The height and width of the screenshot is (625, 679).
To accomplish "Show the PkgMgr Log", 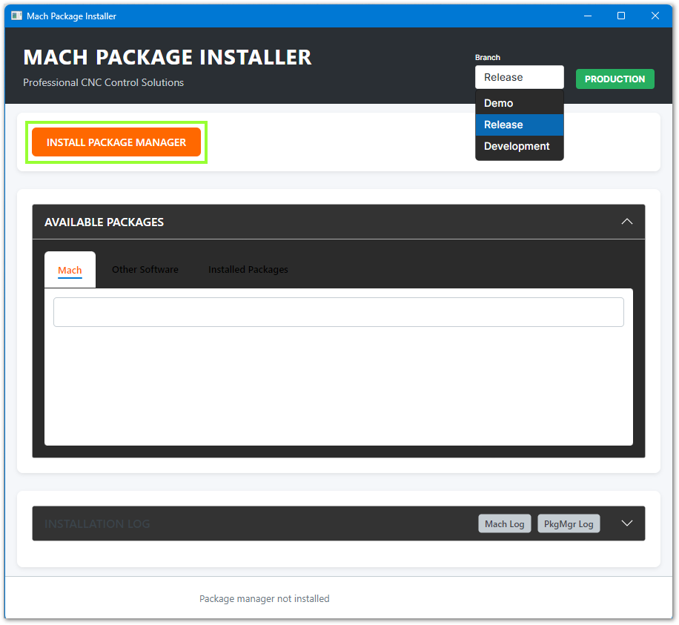I will tap(569, 523).
